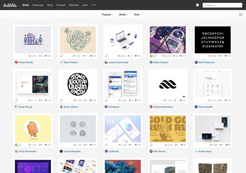Open the Dribbble logo home link
246x173 pixels.
[x=10, y=5]
